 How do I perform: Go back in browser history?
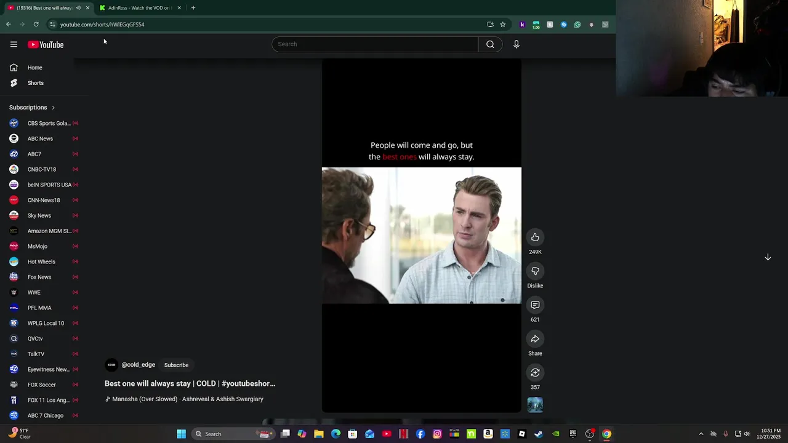[9, 25]
